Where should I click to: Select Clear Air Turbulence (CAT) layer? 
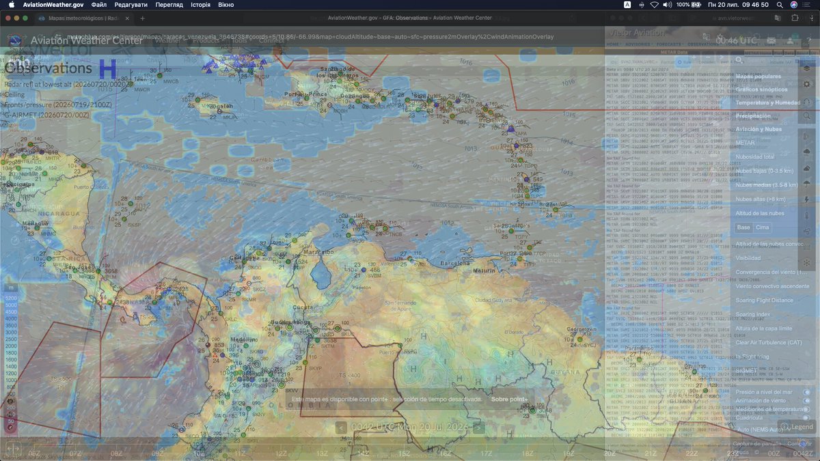tap(769, 343)
